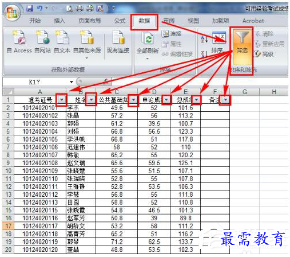
Task: Open filter dropdown for 申论成绩 column
Action: coord(166,100)
